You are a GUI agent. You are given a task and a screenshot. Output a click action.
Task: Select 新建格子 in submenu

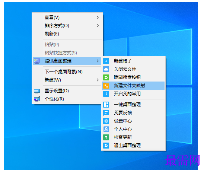(133, 61)
